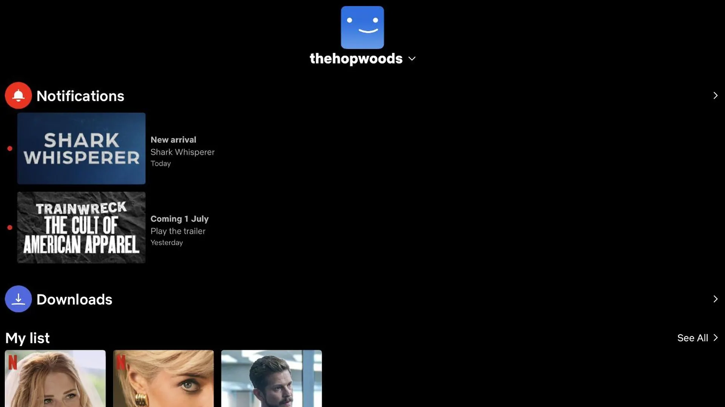Click the red Notifications bell icon
The image size is (725, 407).
(x=18, y=95)
